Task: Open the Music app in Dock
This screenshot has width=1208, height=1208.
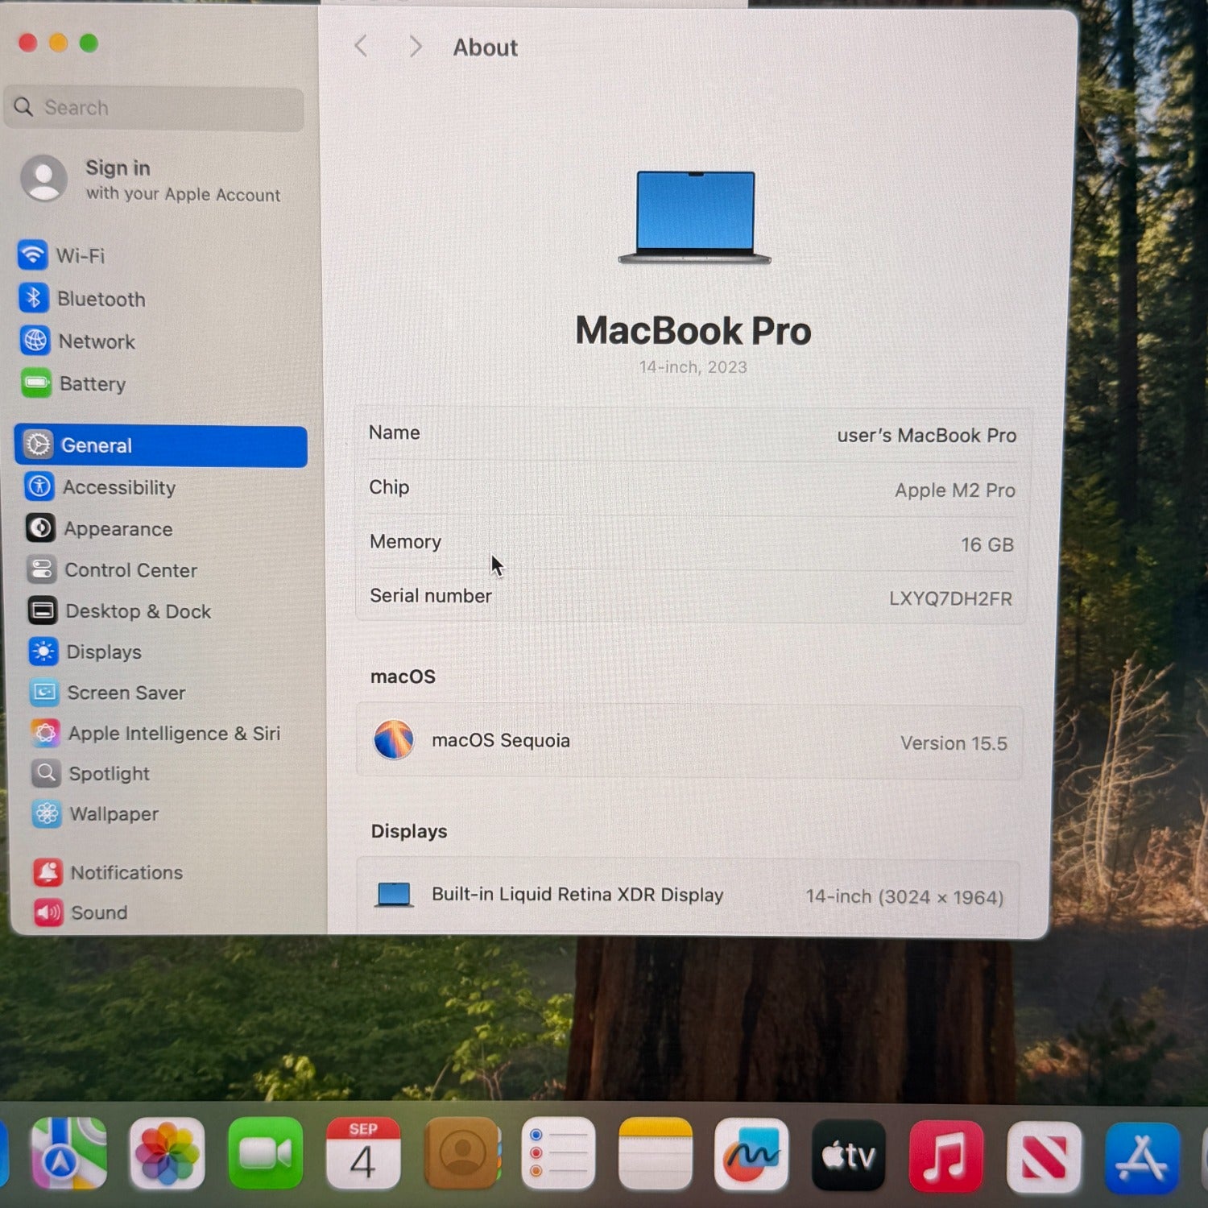Action: tap(945, 1156)
